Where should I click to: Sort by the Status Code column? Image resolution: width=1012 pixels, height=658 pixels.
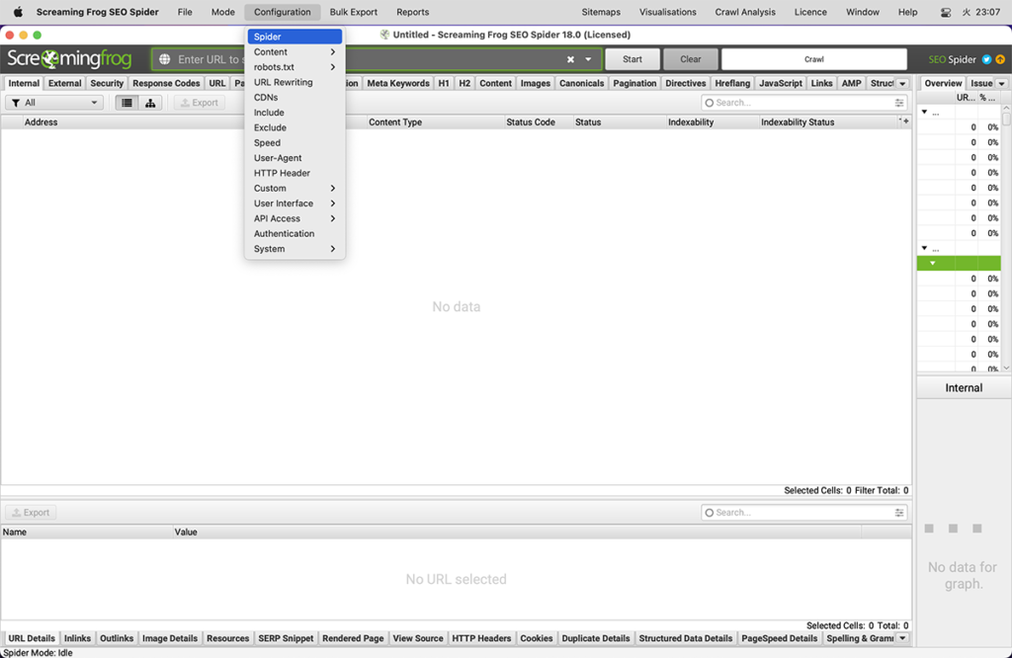tap(531, 122)
